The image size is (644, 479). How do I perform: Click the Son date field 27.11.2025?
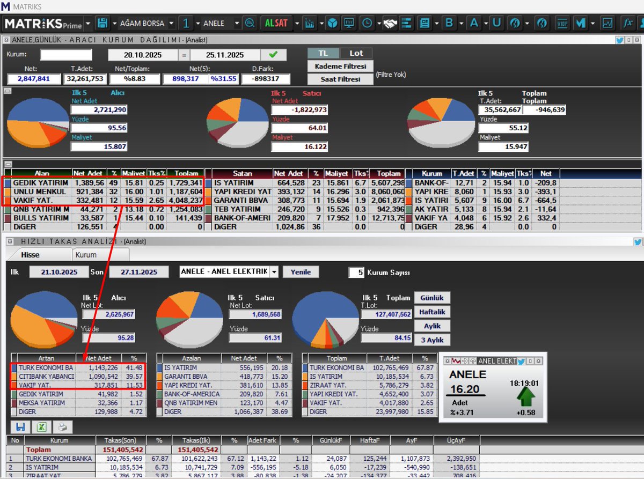139,272
